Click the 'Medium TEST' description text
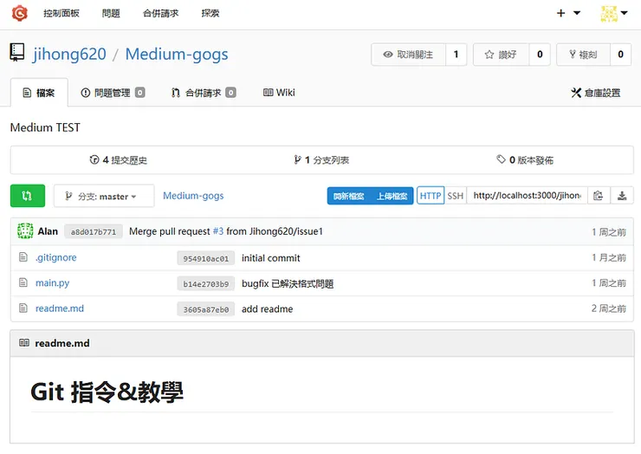Image resolution: width=641 pixels, height=454 pixels. click(45, 127)
